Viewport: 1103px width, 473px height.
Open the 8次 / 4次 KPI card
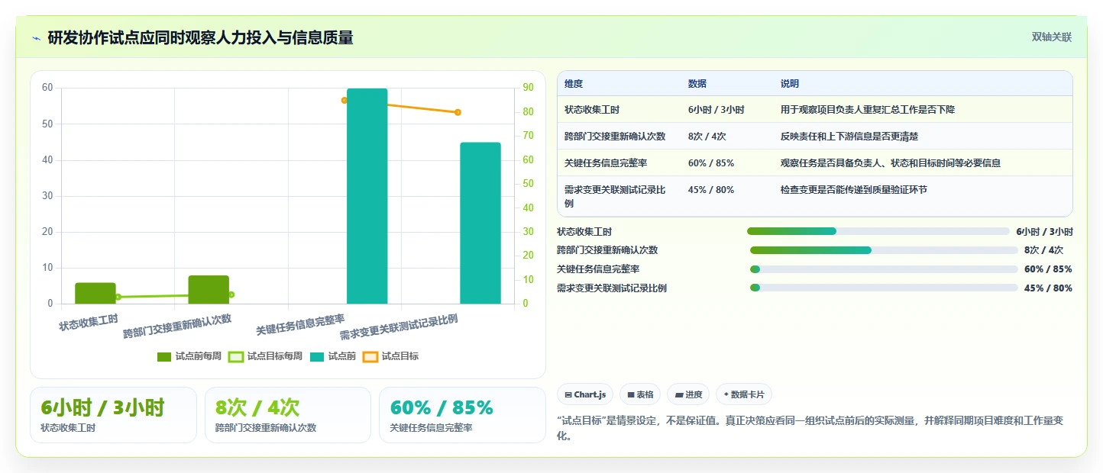click(287, 415)
